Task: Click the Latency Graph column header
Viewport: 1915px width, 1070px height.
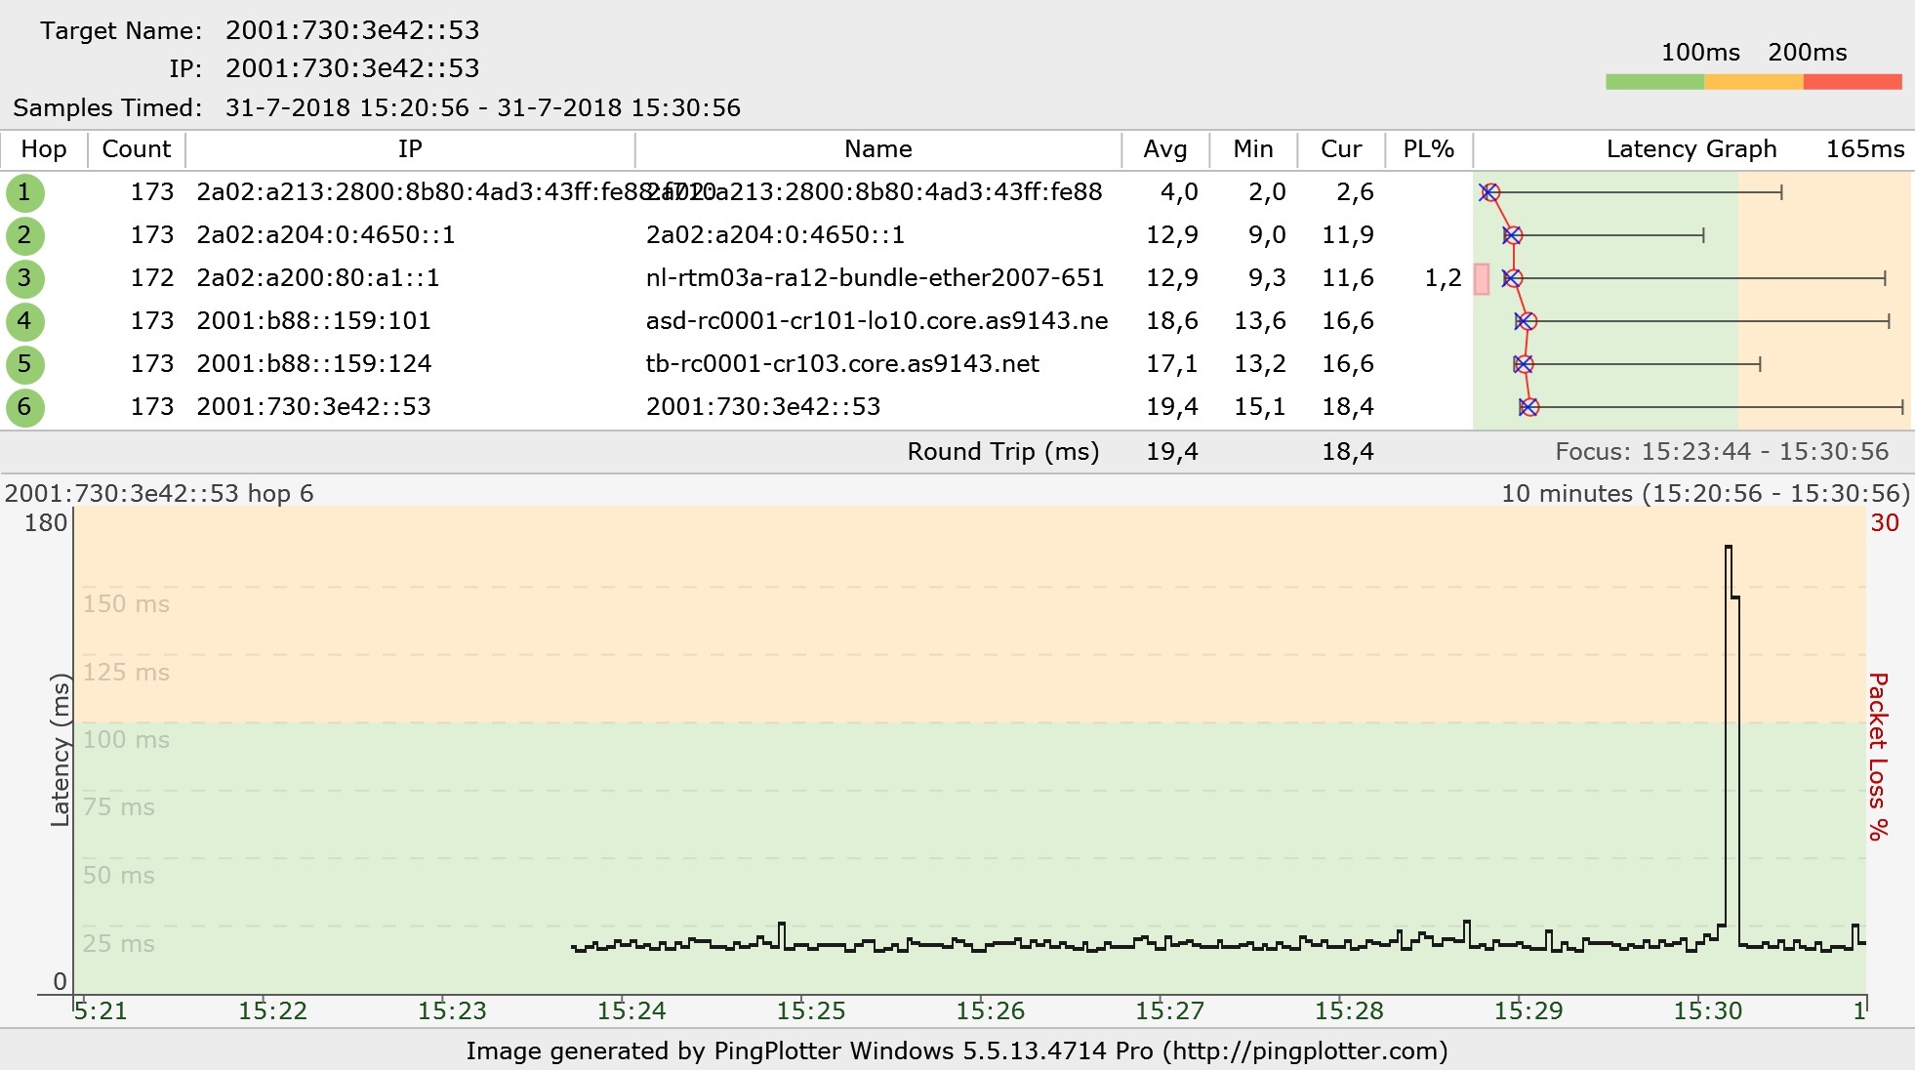Action: (x=1691, y=149)
